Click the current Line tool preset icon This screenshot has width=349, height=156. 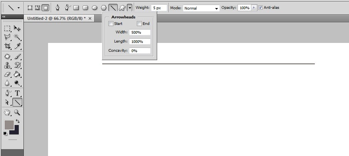pos(11,8)
